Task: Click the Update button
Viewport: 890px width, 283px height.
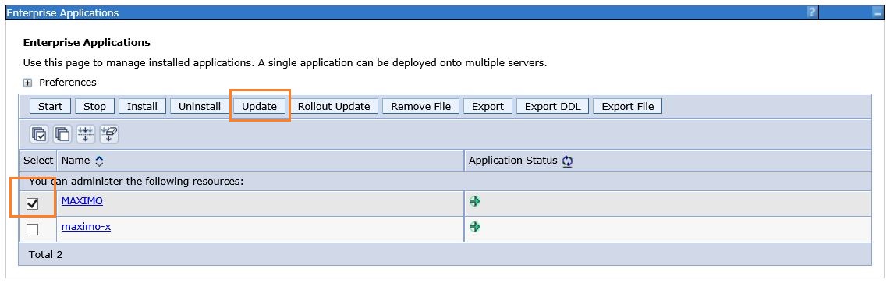Action: pyautogui.click(x=260, y=106)
